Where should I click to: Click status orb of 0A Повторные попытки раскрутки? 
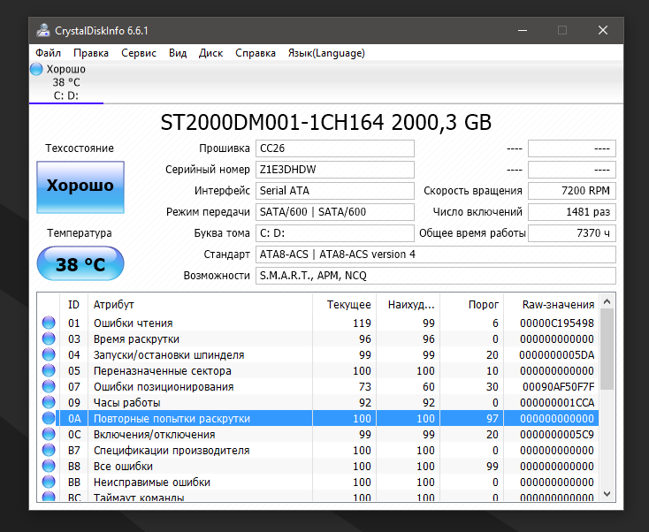click(x=49, y=418)
